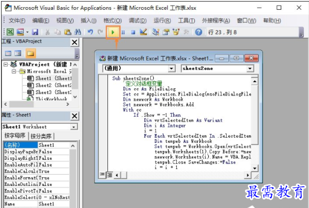
Task: Click Name property Sheet1 value
Action: [53, 204]
